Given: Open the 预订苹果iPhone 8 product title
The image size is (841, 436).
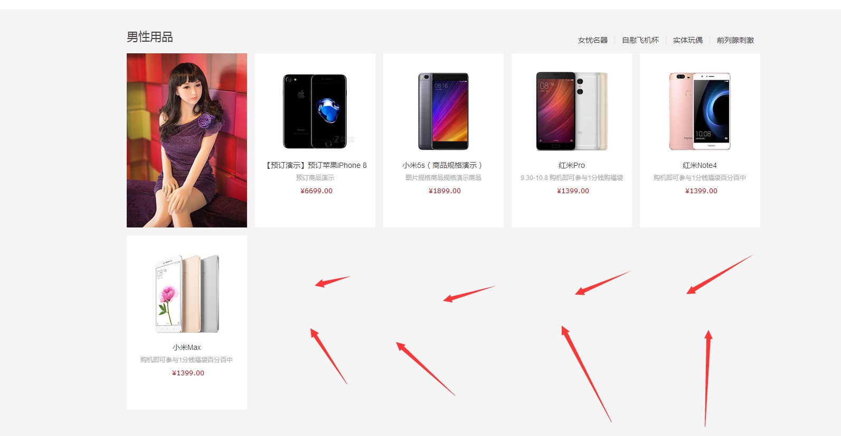Looking at the screenshot, I should [x=315, y=165].
